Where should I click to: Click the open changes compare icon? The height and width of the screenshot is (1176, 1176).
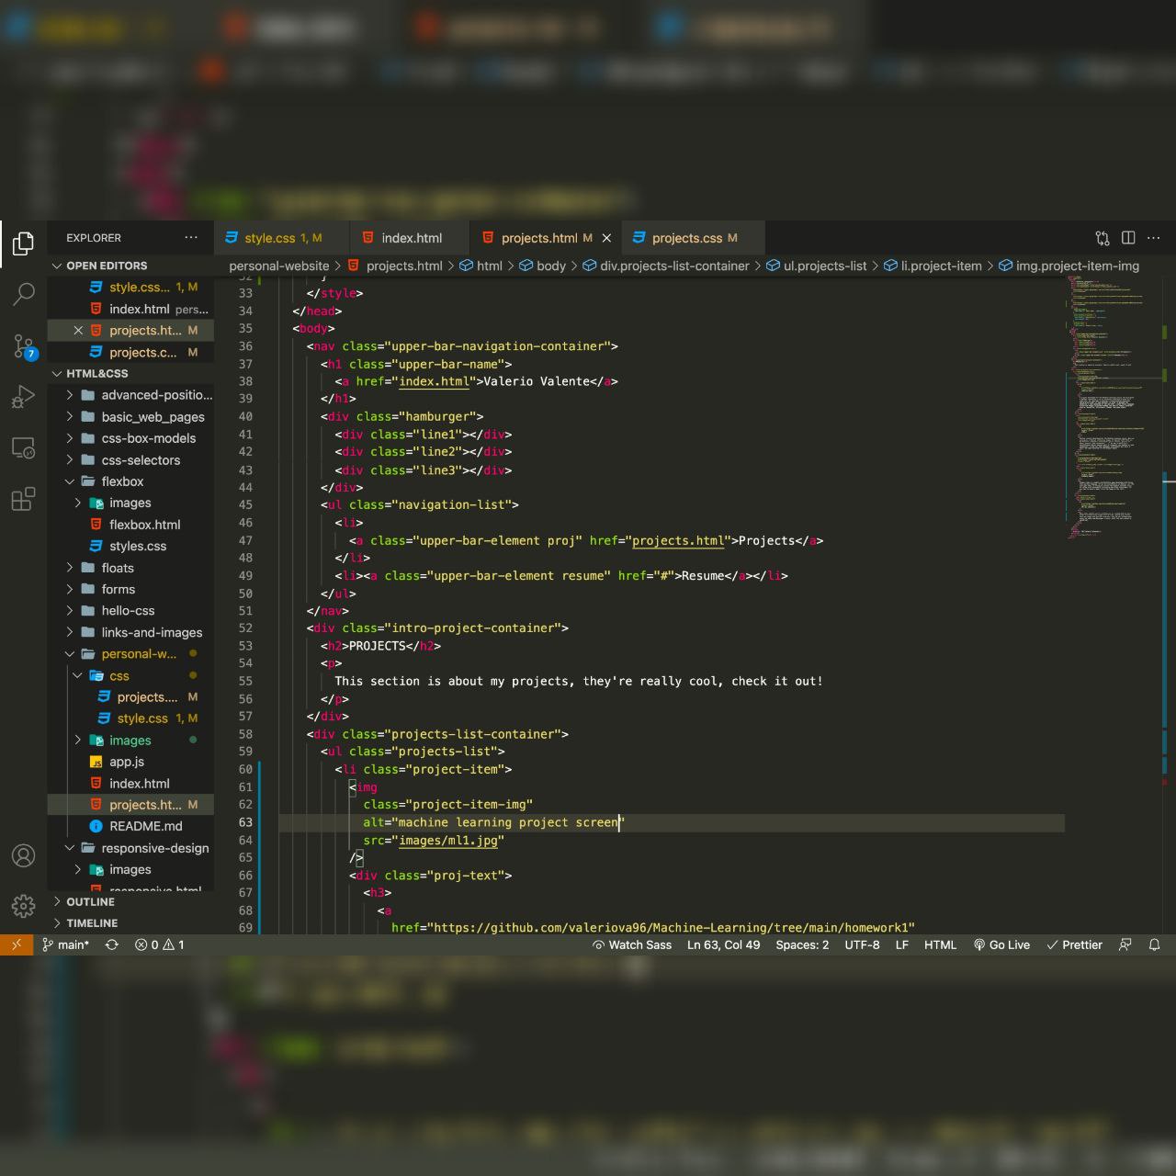(x=1102, y=238)
